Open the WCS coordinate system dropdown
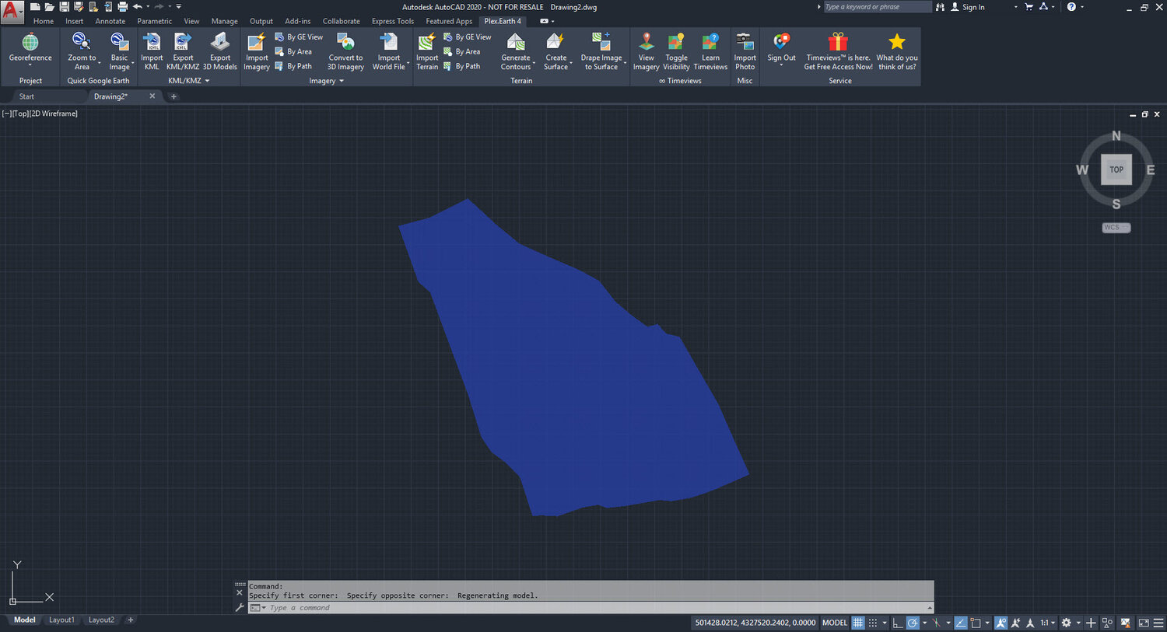1167x632 pixels. point(1116,228)
